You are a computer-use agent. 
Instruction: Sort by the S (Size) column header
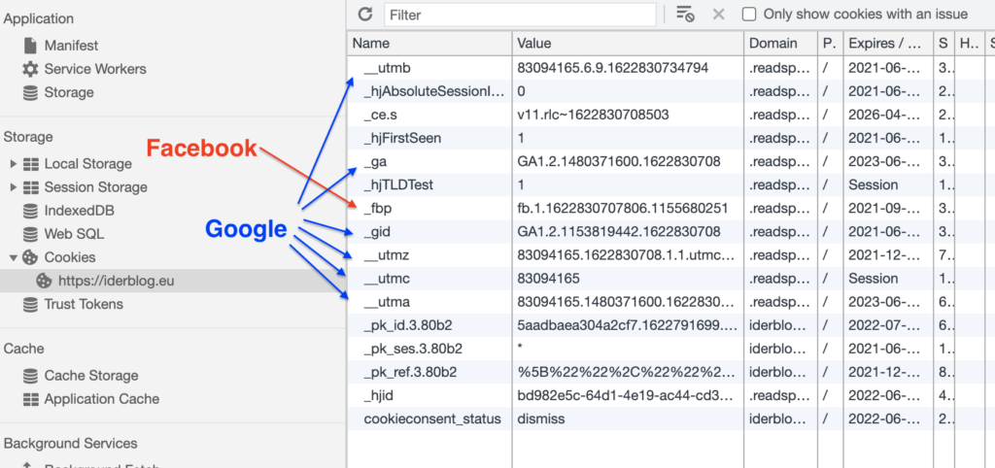point(944,44)
